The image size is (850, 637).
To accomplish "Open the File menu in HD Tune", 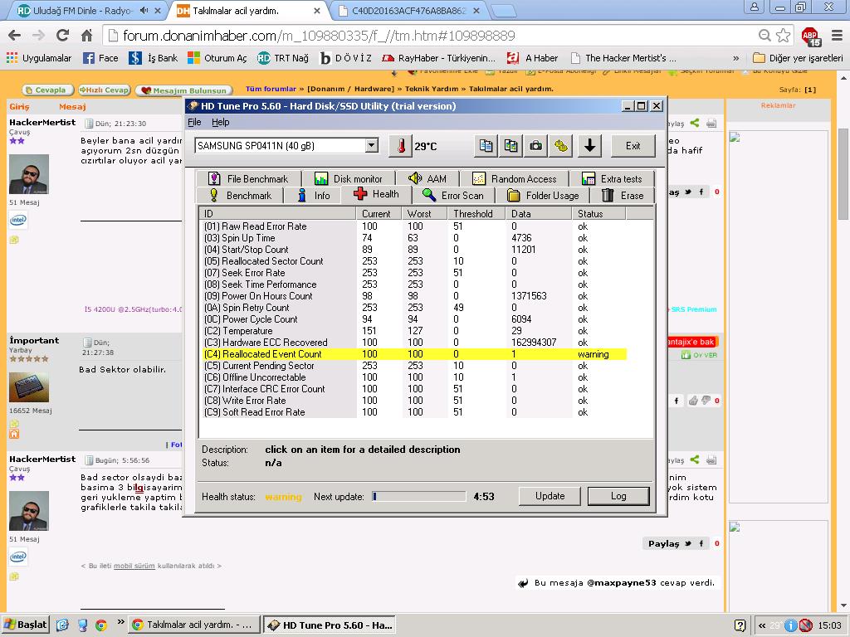I will pyautogui.click(x=194, y=122).
